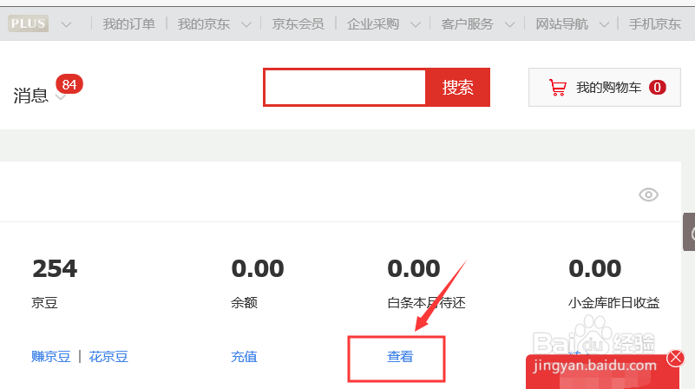Go to 京东会员 page

(x=298, y=24)
